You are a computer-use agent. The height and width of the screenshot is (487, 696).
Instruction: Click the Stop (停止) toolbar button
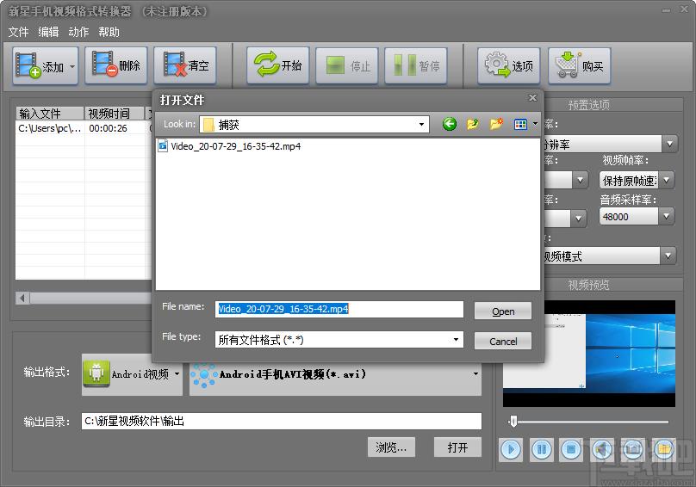(346, 65)
